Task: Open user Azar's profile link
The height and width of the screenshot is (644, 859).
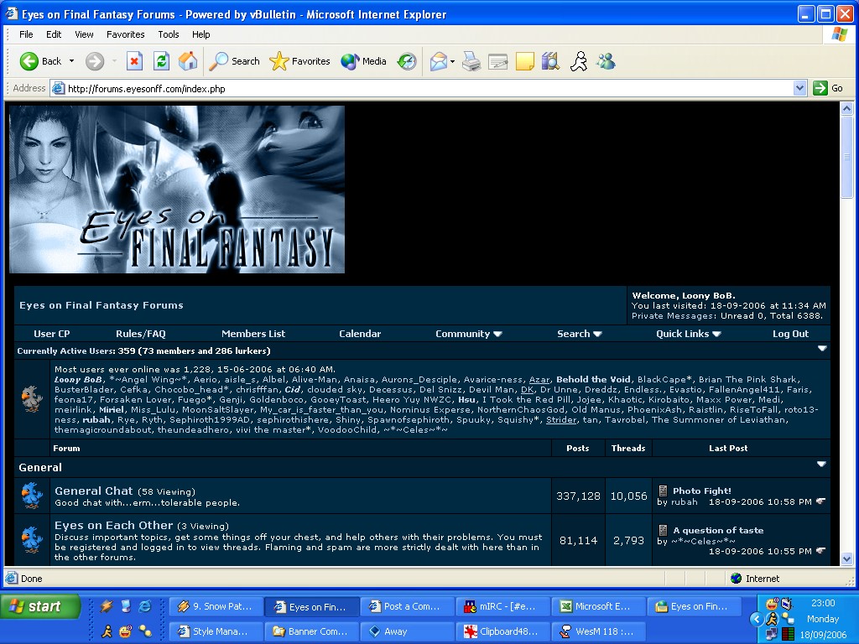Action: (539, 379)
